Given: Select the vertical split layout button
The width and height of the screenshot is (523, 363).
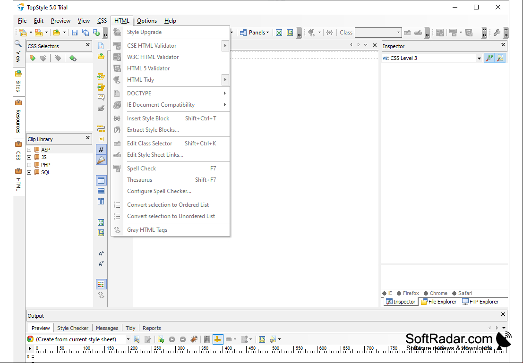Looking at the screenshot, I should (101, 202).
